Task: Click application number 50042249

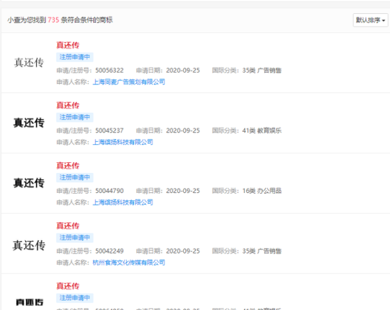Action: (109, 251)
